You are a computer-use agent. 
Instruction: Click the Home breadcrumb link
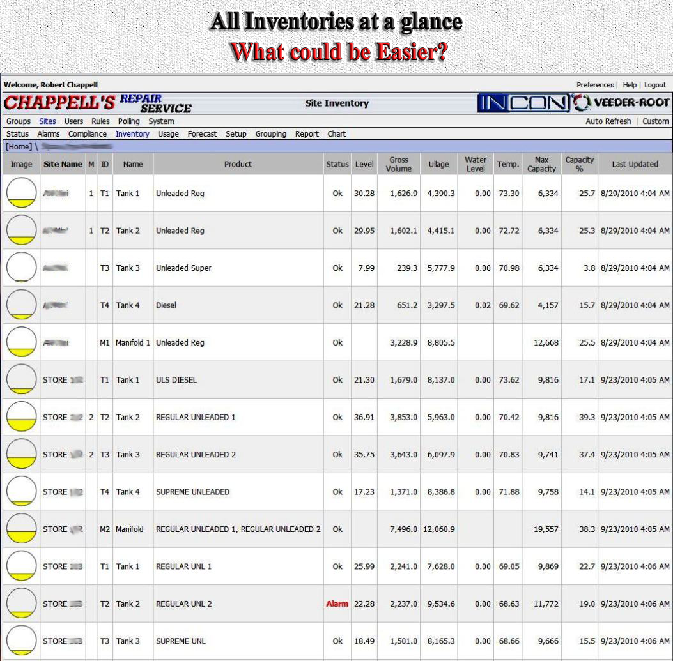[19, 147]
